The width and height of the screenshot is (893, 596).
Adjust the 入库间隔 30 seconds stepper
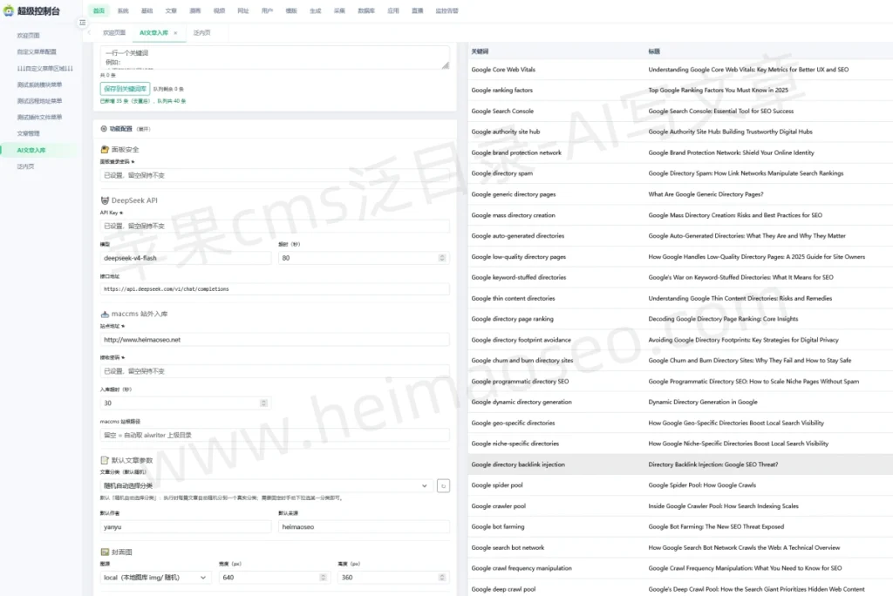point(263,403)
